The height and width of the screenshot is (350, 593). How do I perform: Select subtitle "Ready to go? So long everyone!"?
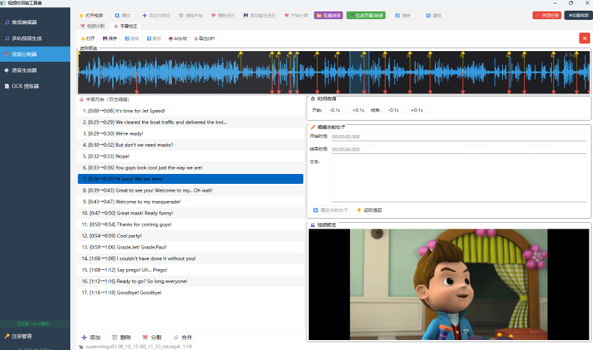pos(190,281)
